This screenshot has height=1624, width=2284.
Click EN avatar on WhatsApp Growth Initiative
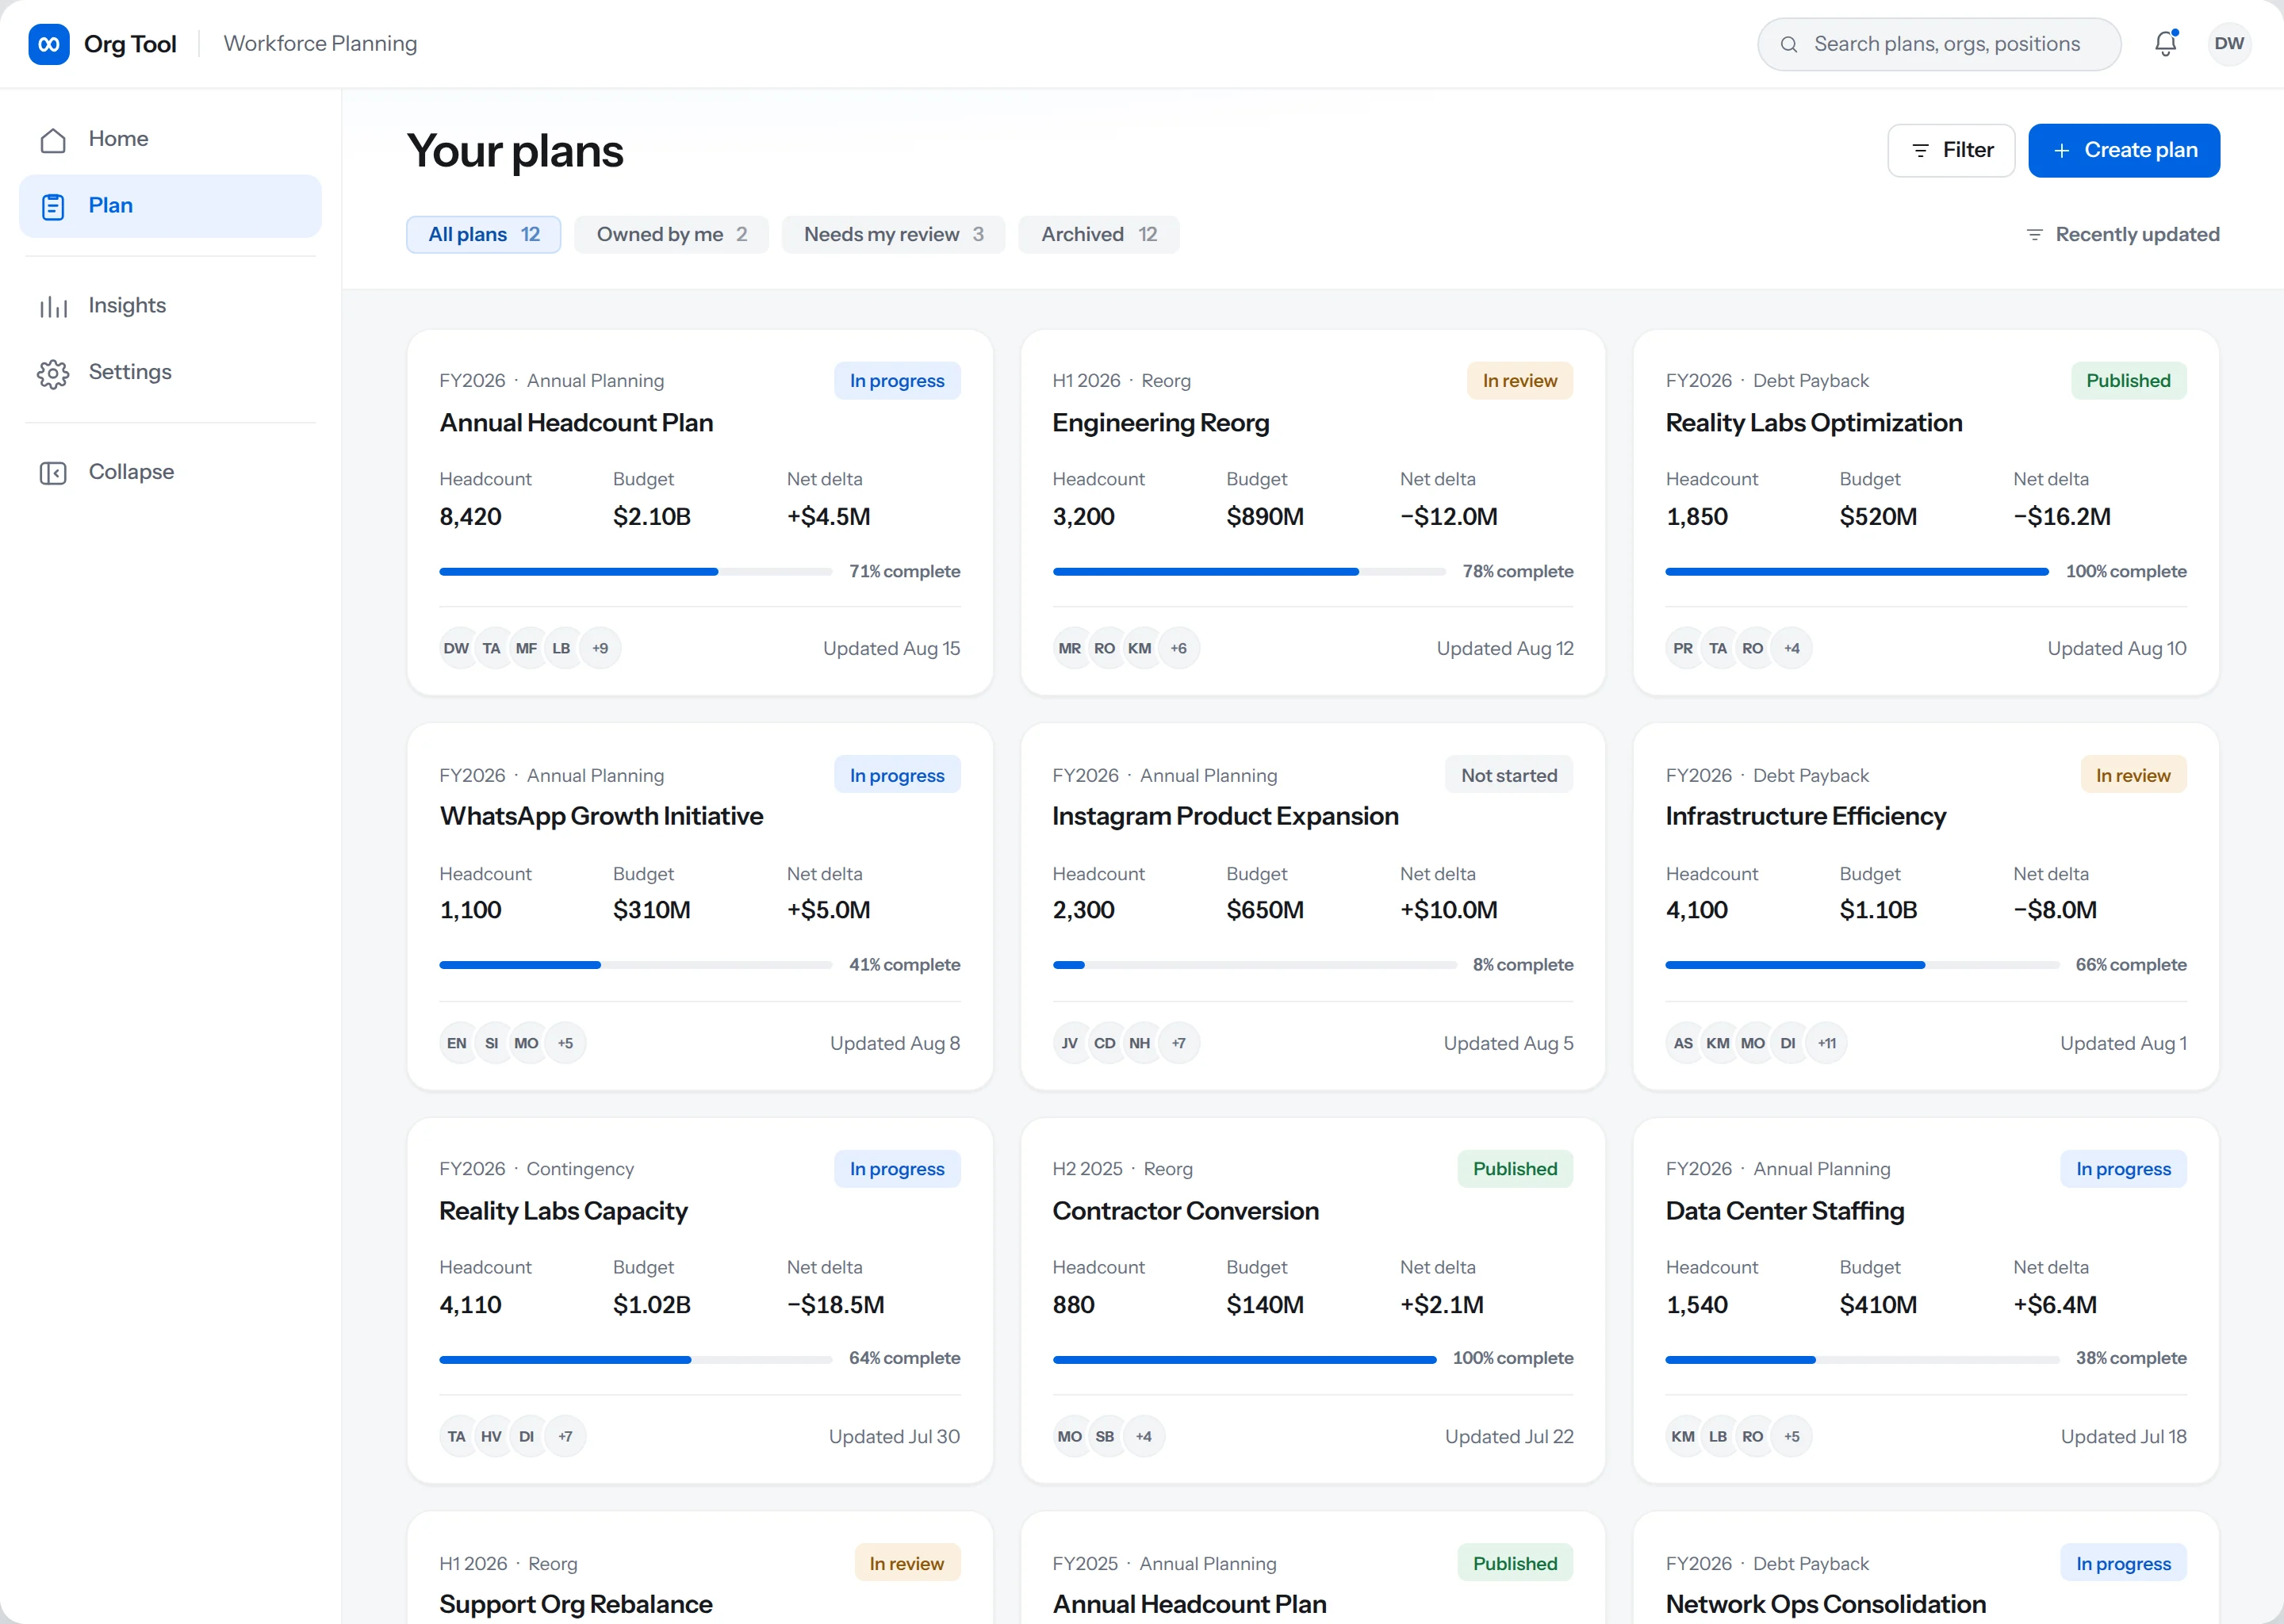point(457,1043)
